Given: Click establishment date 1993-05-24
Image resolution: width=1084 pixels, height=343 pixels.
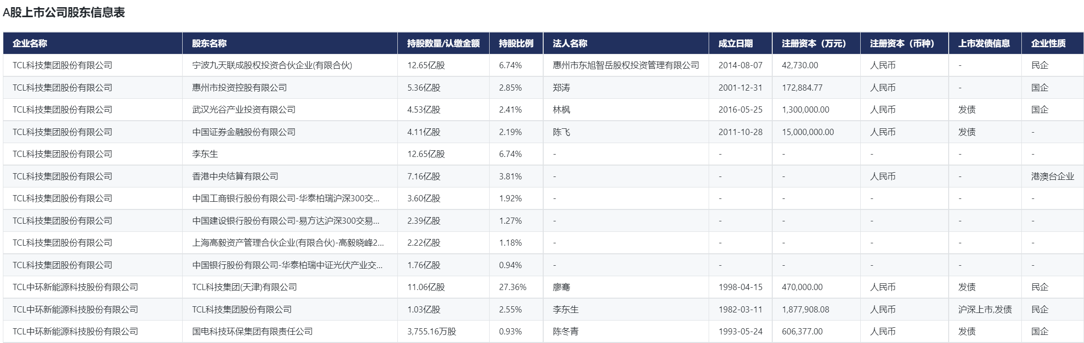Looking at the screenshot, I should pos(740,332).
